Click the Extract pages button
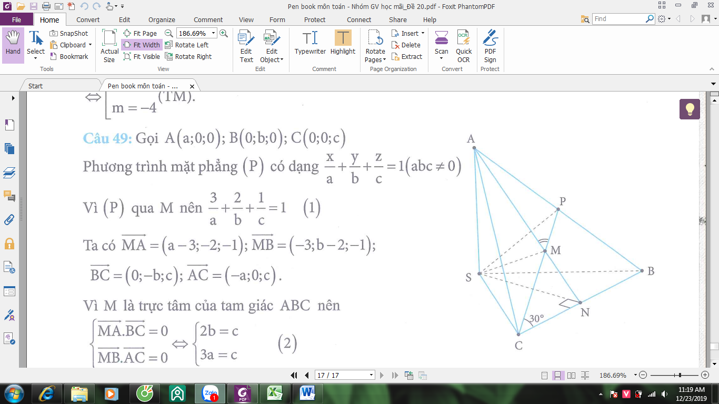The height and width of the screenshot is (404, 719). pyautogui.click(x=407, y=56)
